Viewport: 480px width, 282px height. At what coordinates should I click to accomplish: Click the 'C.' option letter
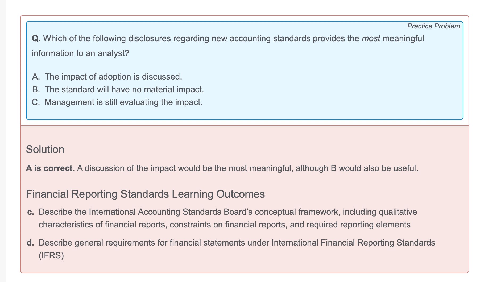point(36,102)
